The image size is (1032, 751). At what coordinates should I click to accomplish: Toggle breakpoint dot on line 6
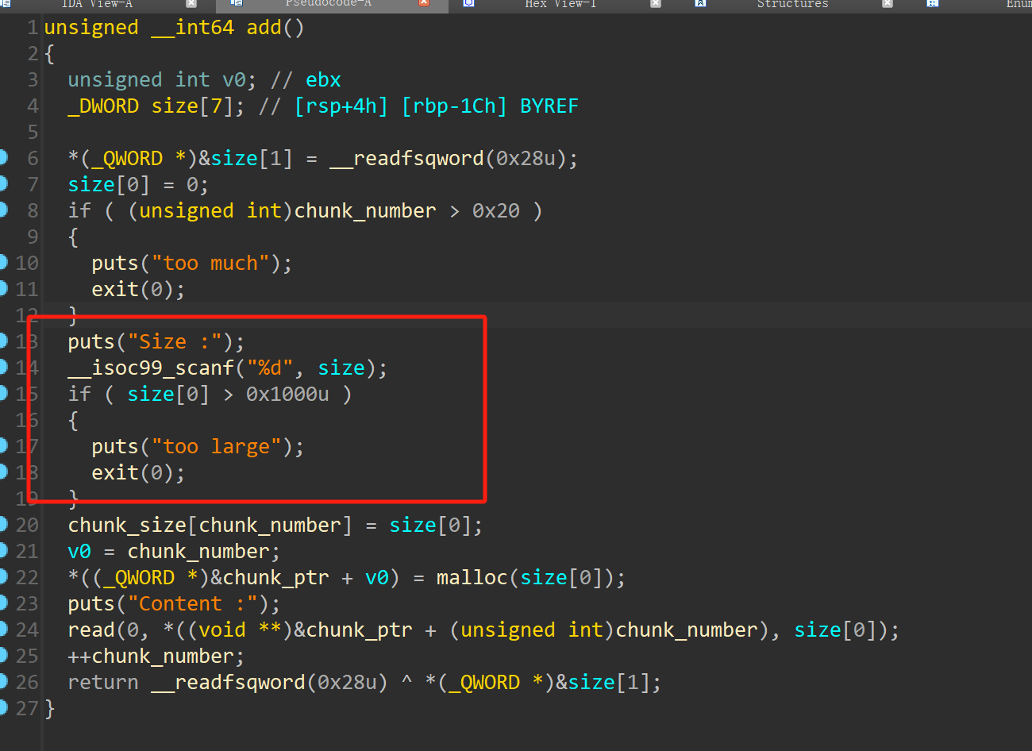coord(3,158)
